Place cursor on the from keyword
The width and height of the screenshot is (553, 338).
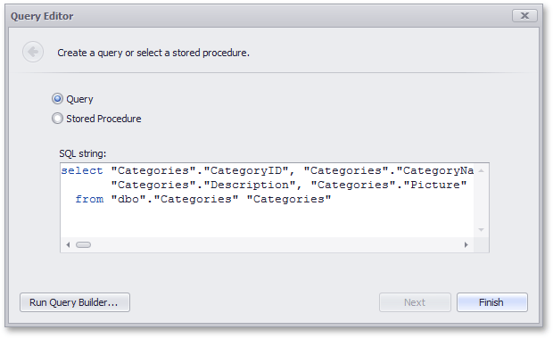(89, 199)
